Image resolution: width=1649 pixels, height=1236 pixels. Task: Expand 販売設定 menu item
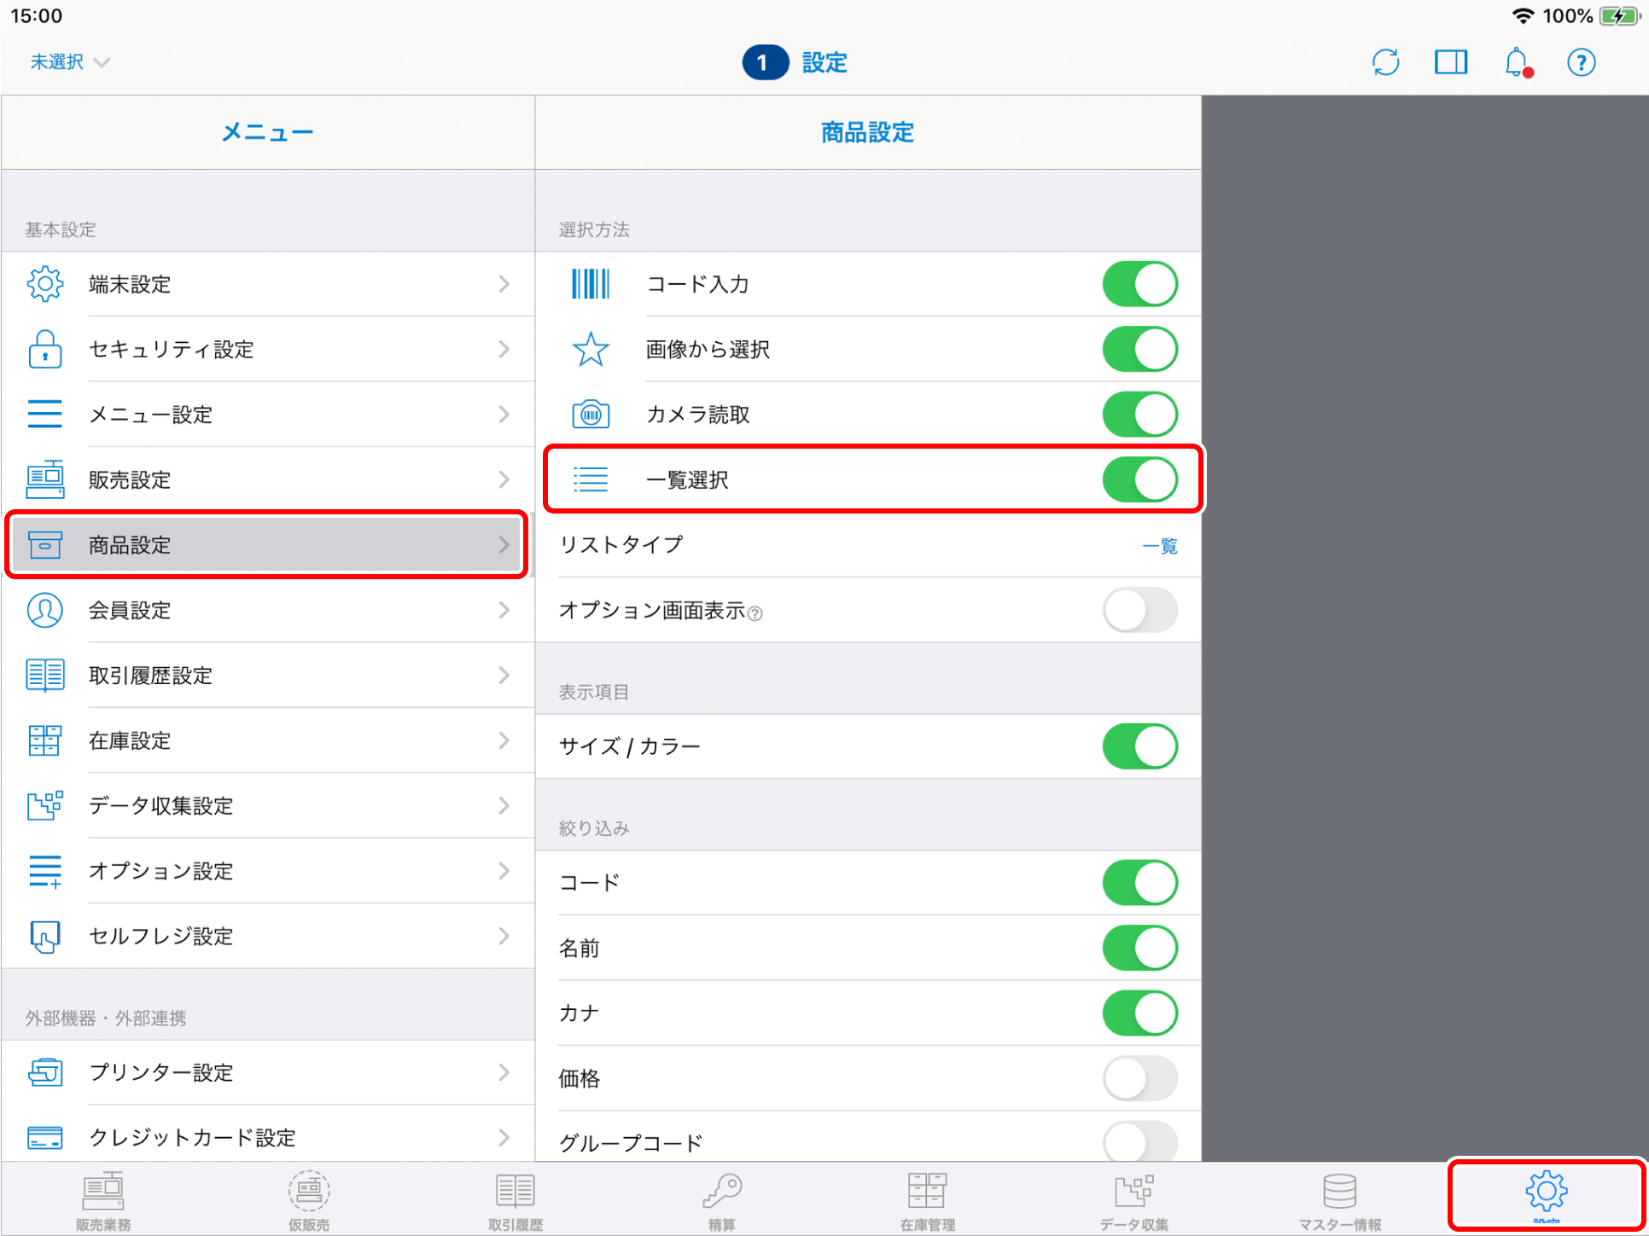(x=267, y=479)
